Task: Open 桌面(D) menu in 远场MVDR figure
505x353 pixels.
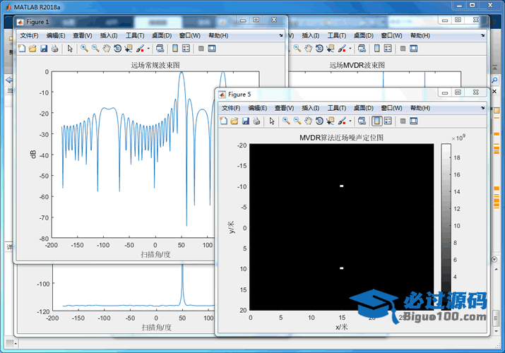Action: click(364, 35)
